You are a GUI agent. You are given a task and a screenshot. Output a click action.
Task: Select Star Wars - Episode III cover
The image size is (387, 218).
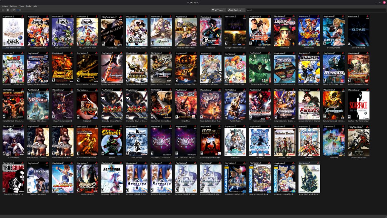click(x=211, y=141)
